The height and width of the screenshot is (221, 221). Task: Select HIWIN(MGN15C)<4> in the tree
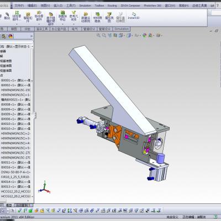pos(15,143)
